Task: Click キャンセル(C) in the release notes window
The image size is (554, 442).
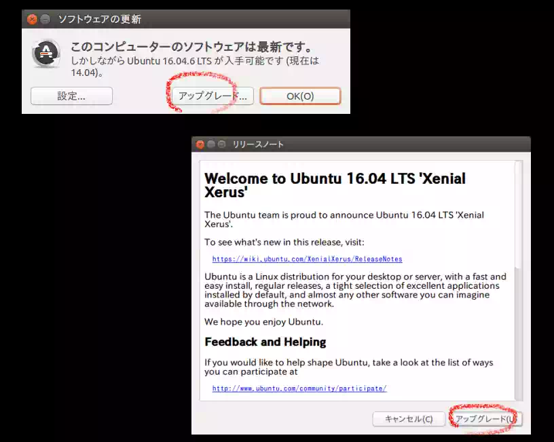Action: click(x=409, y=419)
